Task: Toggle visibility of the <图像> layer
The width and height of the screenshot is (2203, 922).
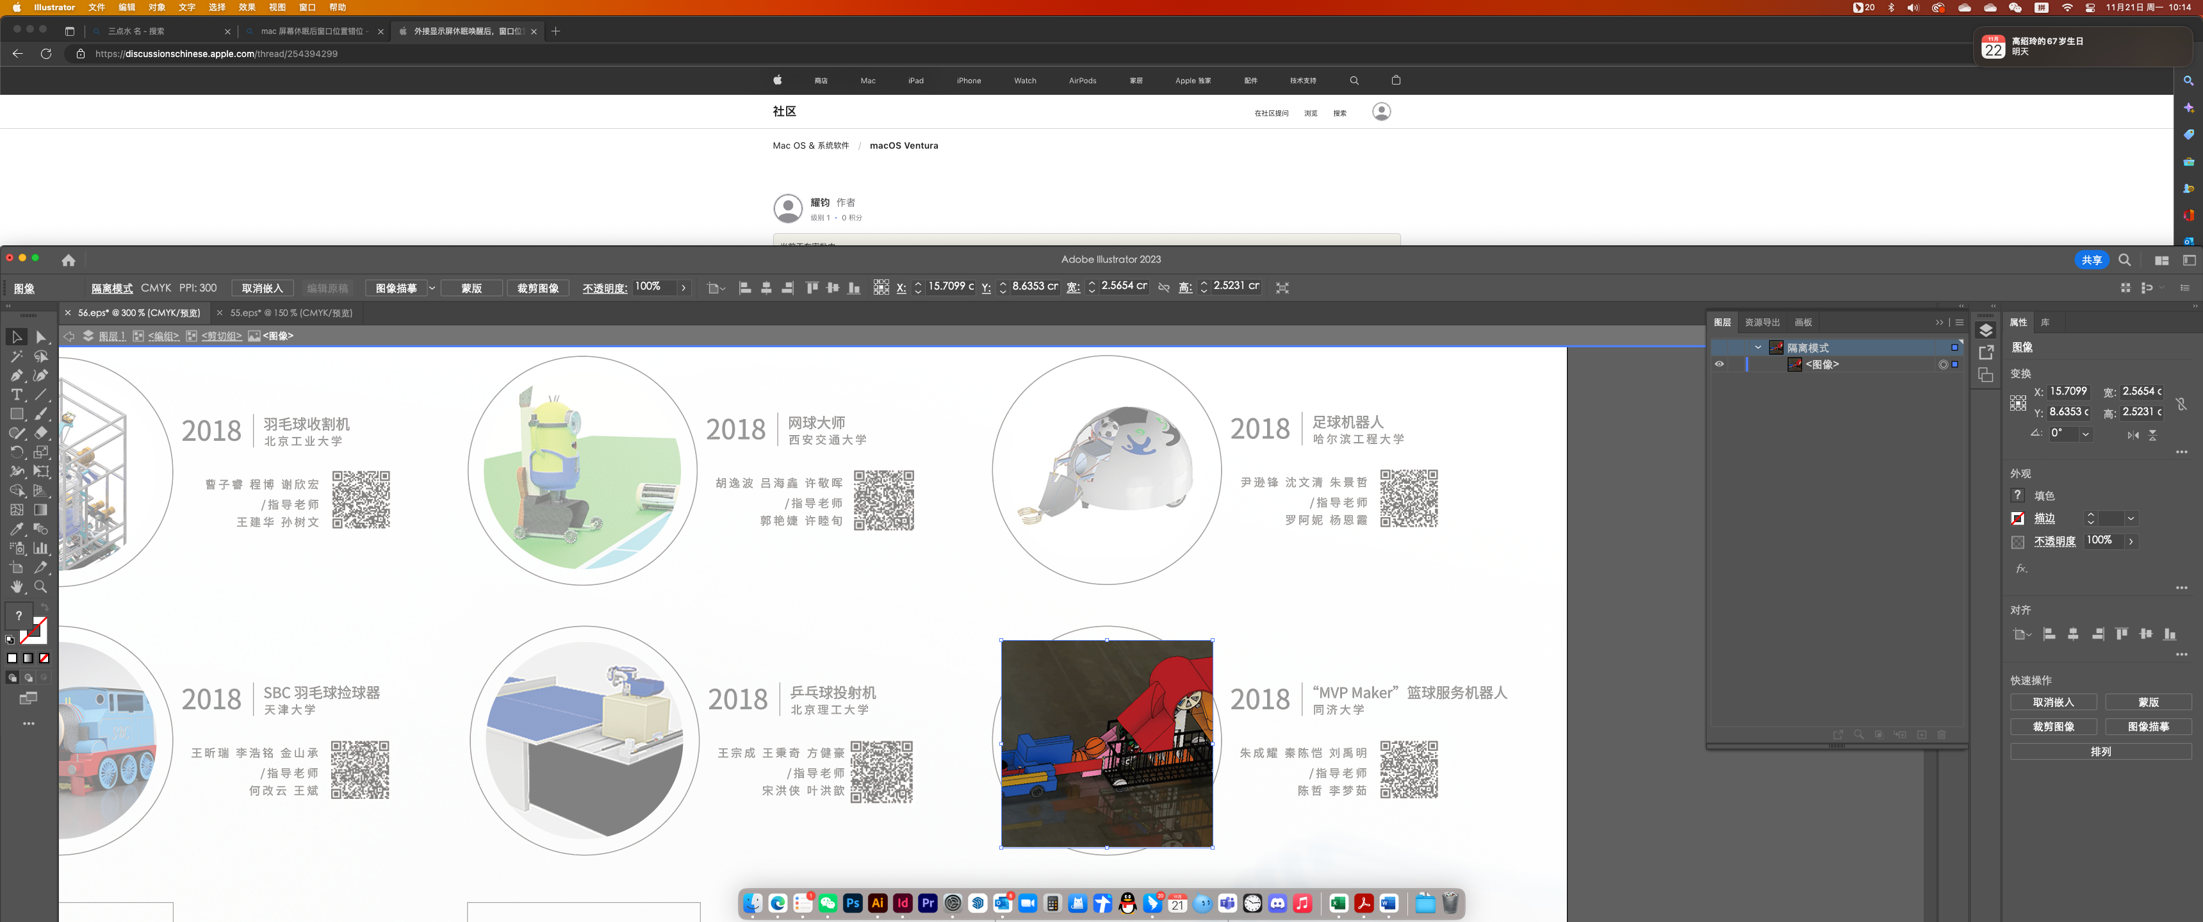Action: point(1719,365)
